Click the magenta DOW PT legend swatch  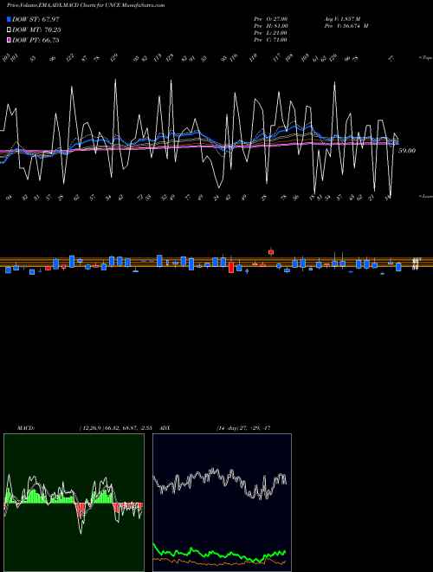(9, 40)
